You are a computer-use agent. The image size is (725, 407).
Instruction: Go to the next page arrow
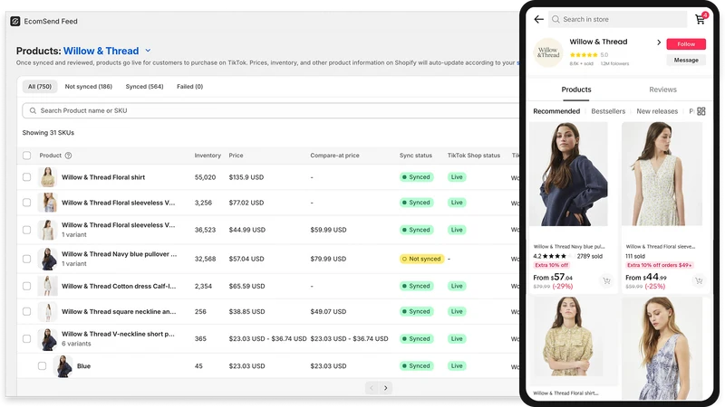(386, 388)
